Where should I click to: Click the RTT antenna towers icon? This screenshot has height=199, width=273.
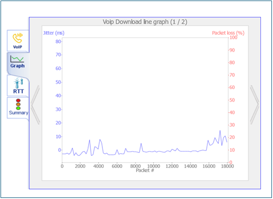(18, 83)
